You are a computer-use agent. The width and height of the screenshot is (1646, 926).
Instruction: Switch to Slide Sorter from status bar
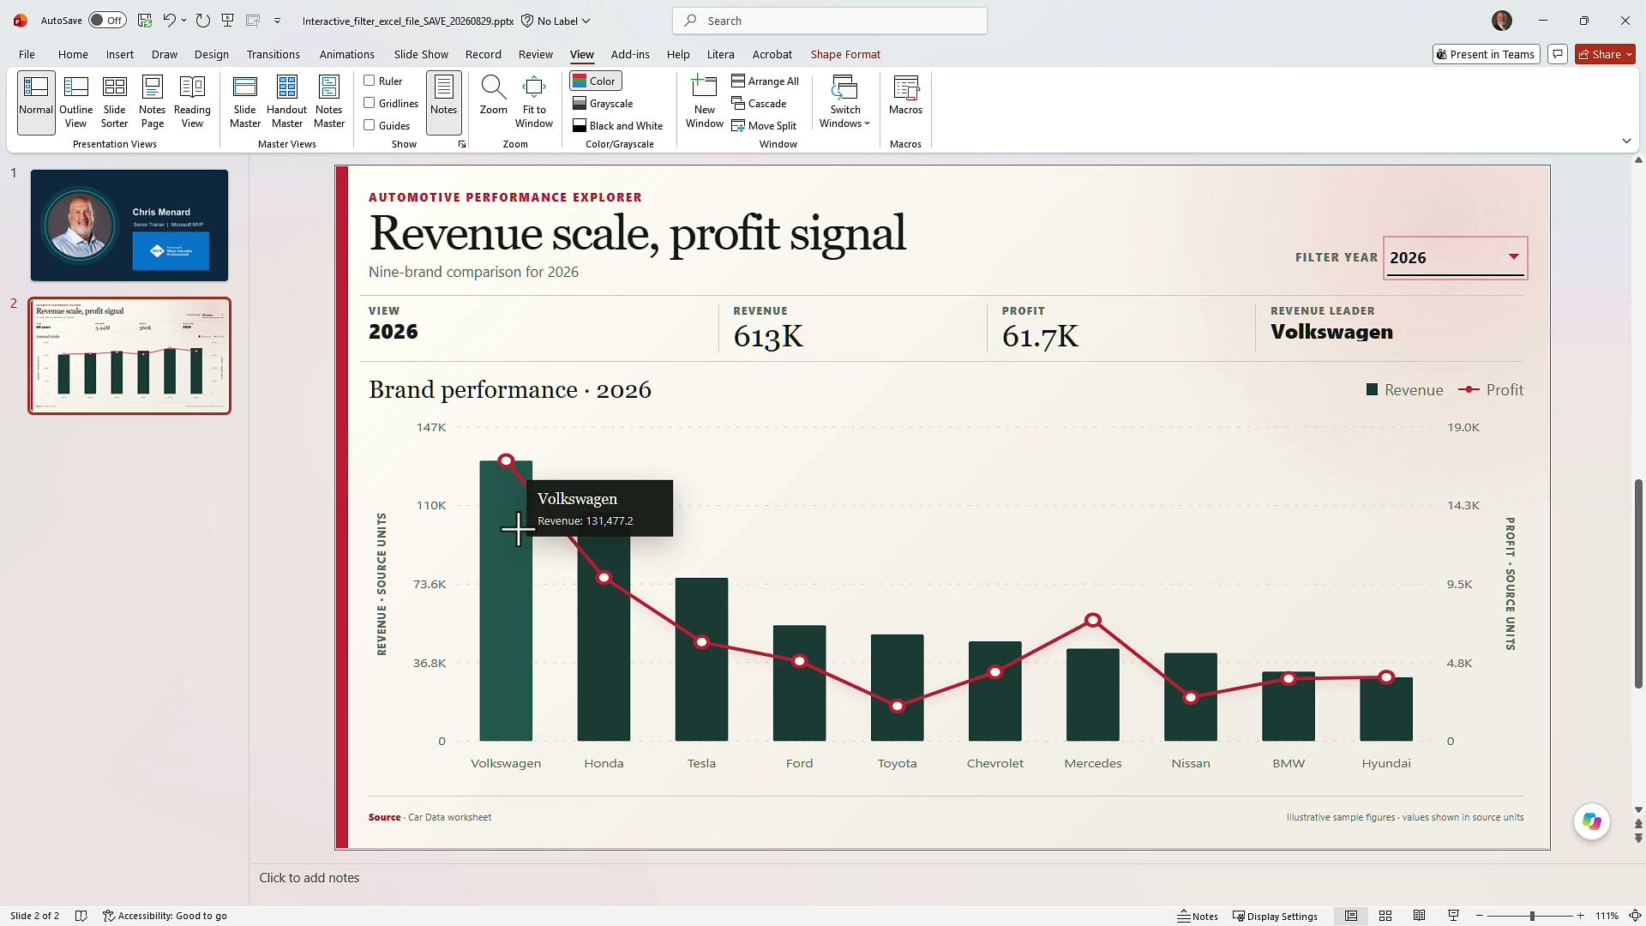1385,916
